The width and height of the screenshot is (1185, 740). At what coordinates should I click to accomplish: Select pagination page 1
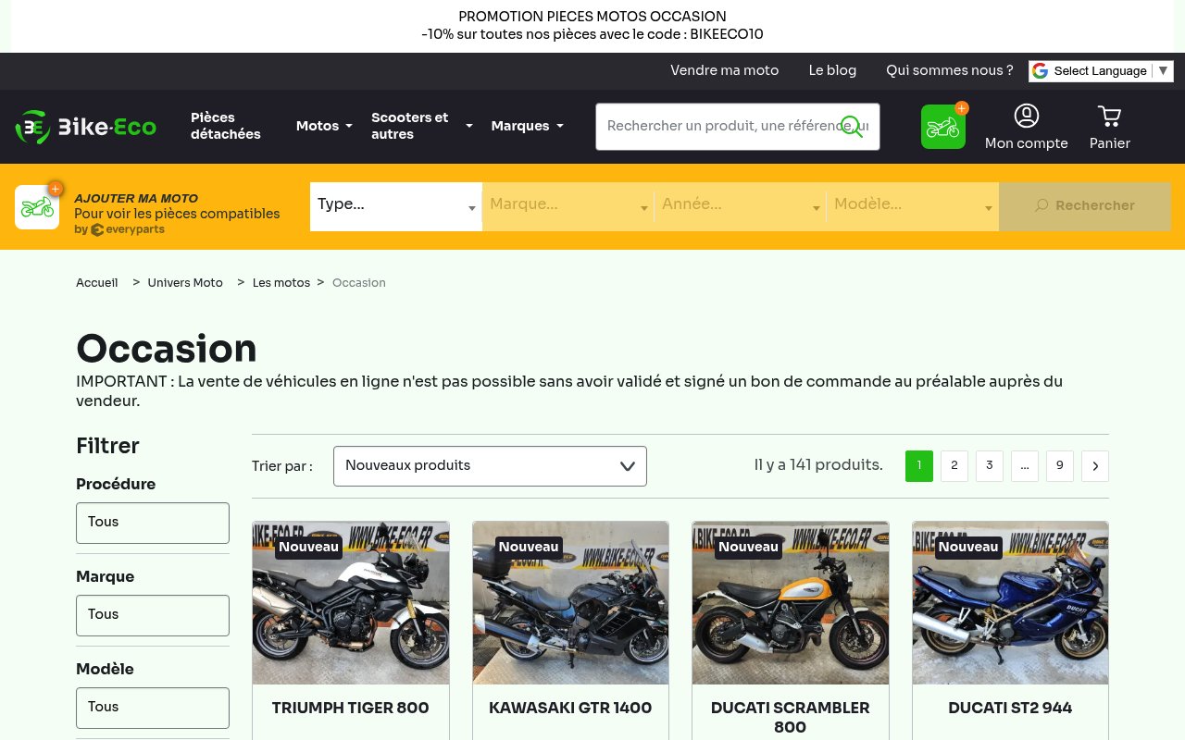pos(919,466)
